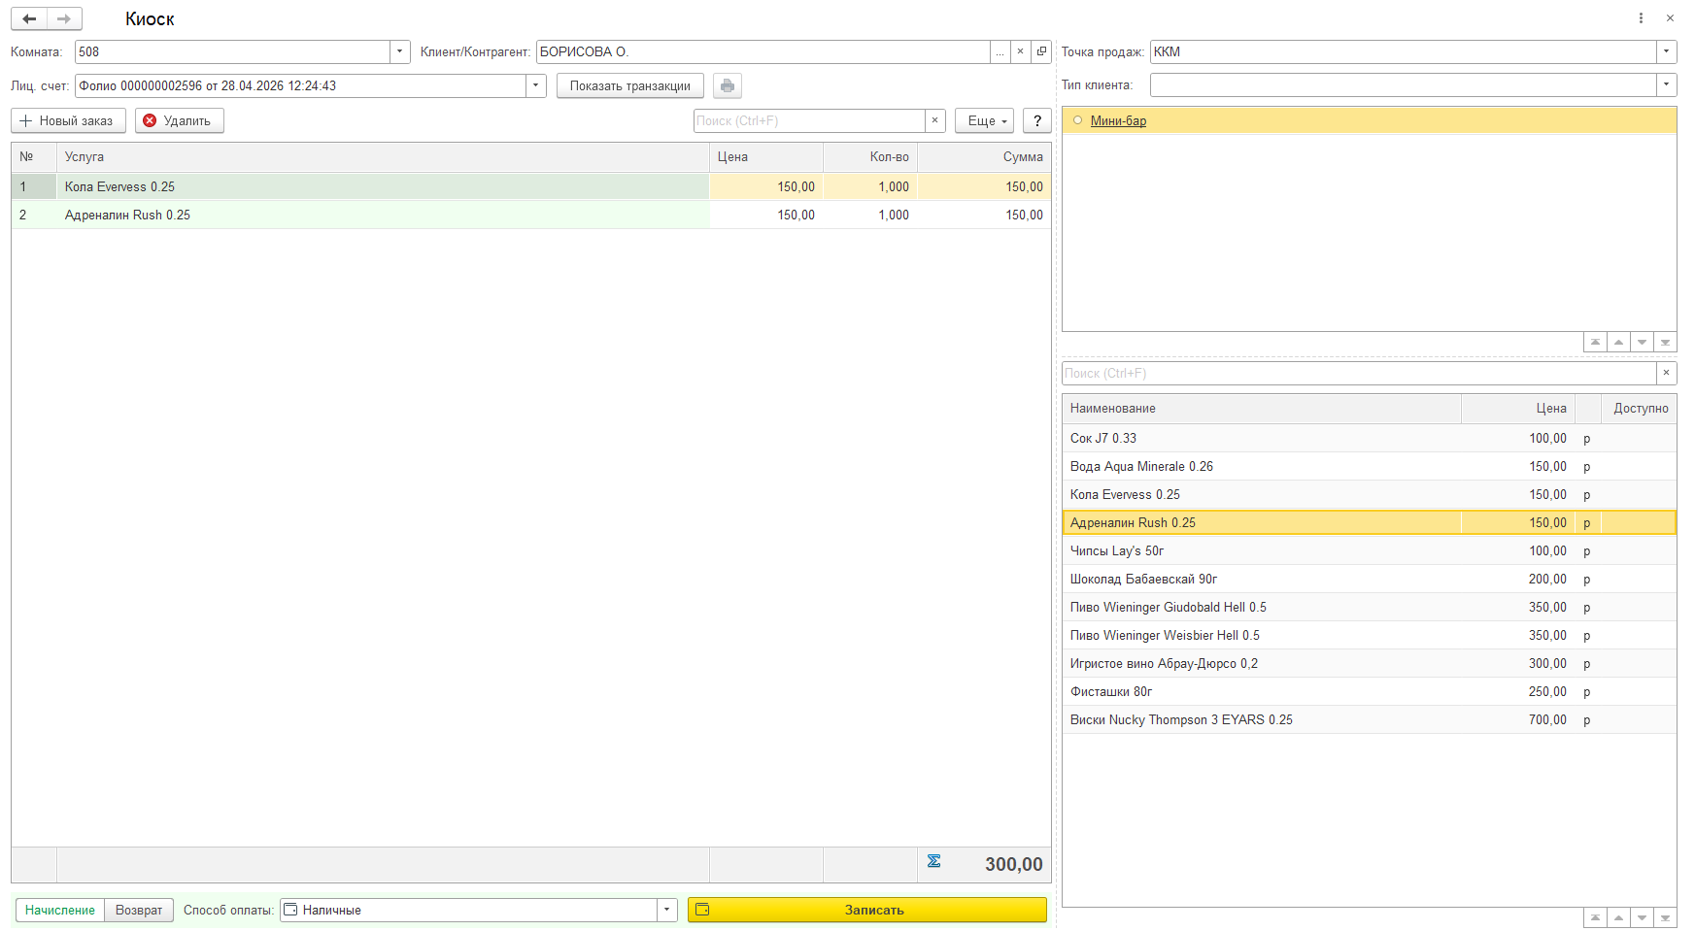Expand the Комната dropdown
The width and height of the screenshot is (1695, 931).
[x=399, y=51]
